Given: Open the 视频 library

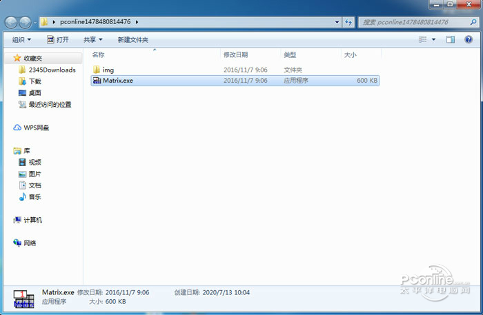Looking at the screenshot, I should [34, 163].
